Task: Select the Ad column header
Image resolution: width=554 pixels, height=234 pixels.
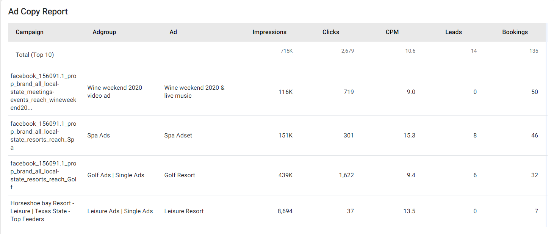Action: 173,32
